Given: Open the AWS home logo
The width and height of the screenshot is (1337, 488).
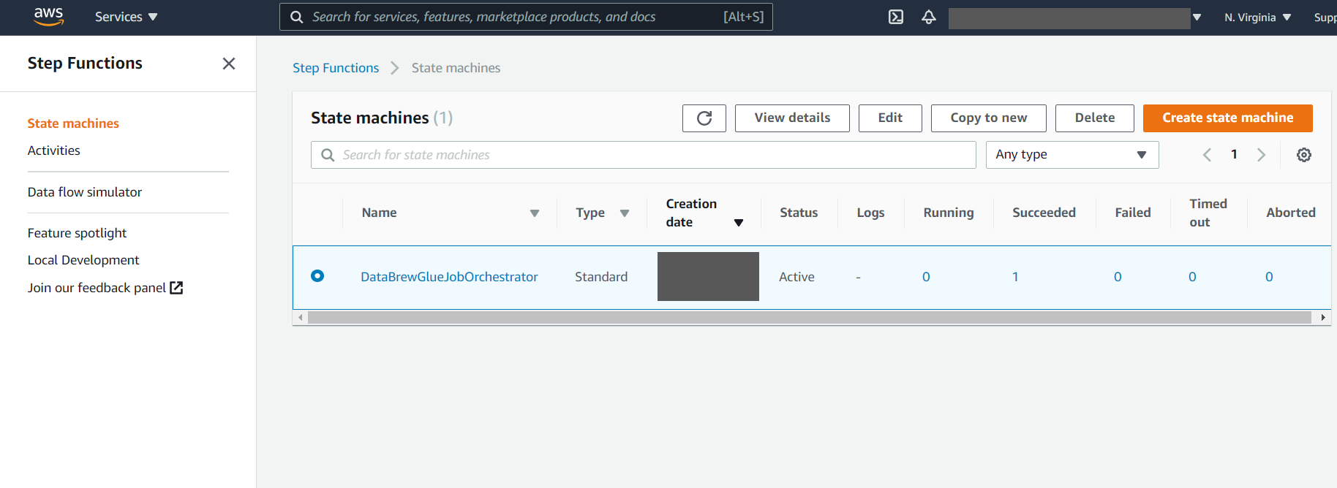Looking at the screenshot, I should pyautogui.click(x=49, y=16).
